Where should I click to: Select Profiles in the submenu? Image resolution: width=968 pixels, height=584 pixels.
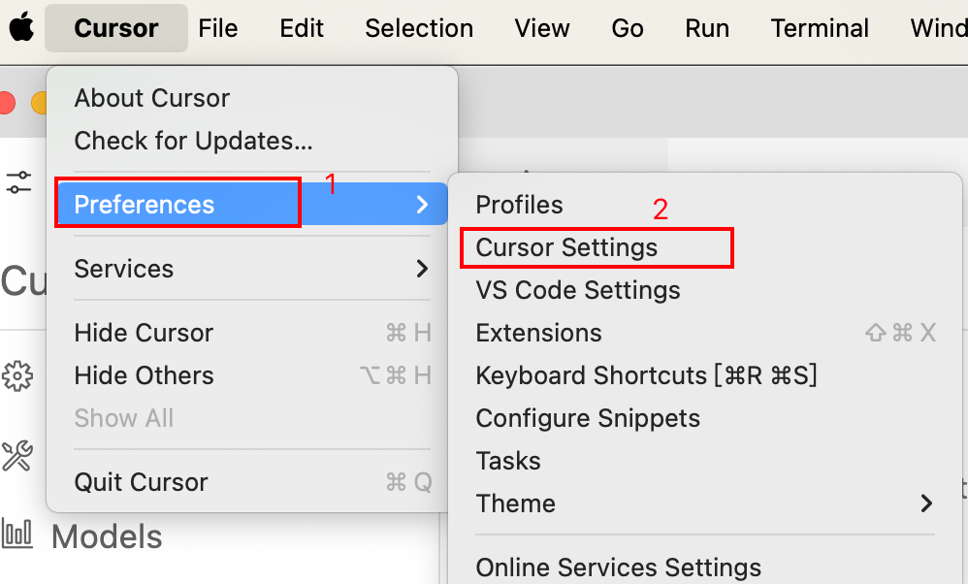[519, 205]
